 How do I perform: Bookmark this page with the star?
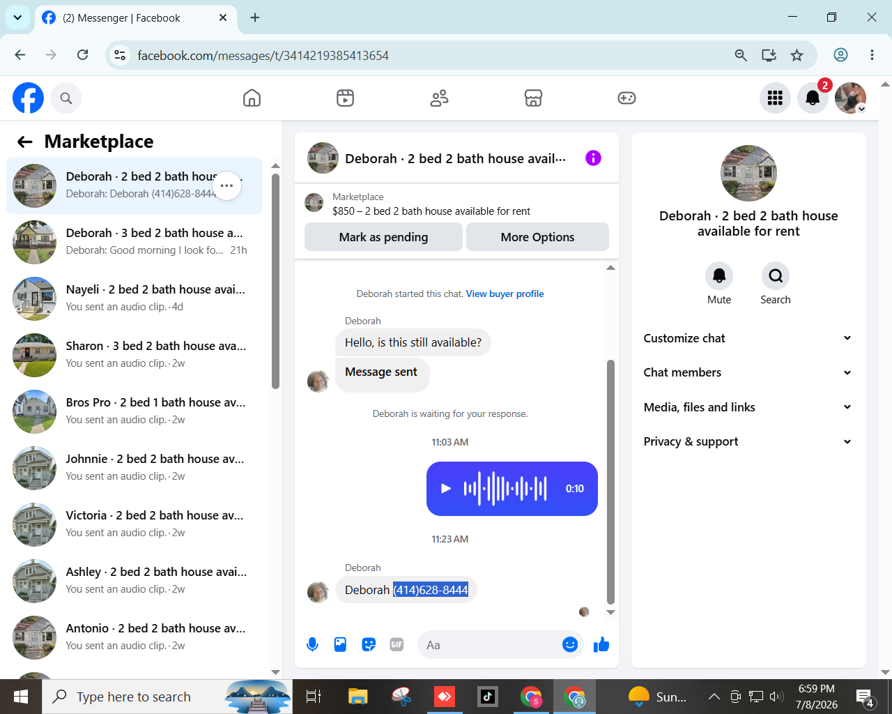(x=797, y=55)
